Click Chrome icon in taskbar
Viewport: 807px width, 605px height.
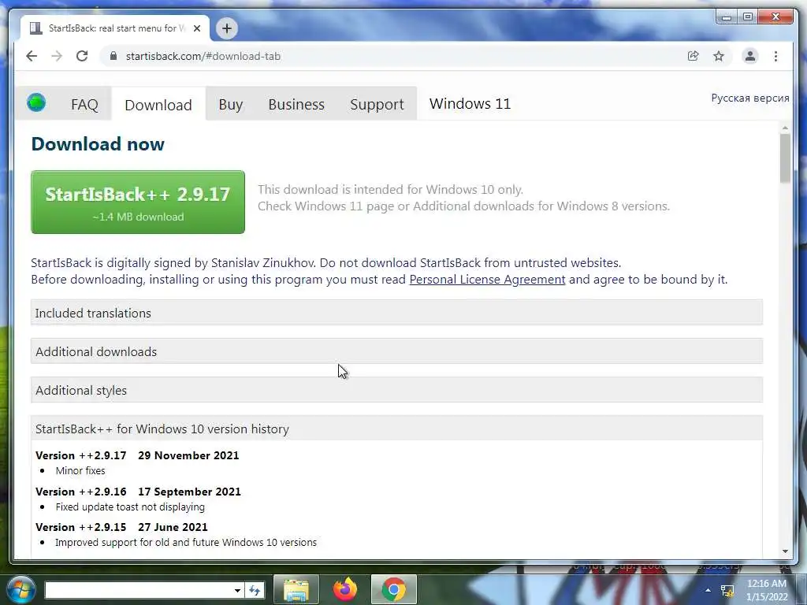pyautogui.click(x=394, y=589)
